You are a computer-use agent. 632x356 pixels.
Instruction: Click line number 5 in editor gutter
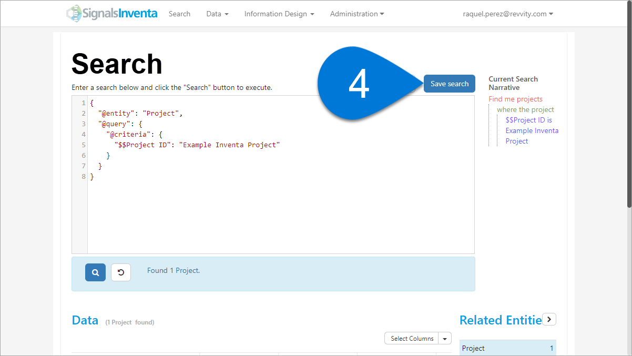tap(84, 145)
